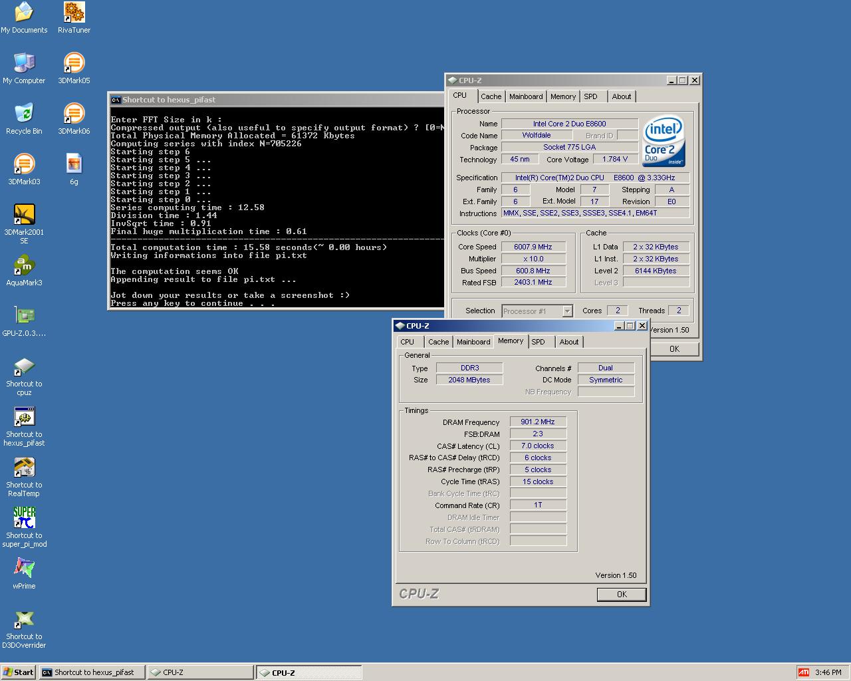Image resolution: width=851 pixels, height=681 pixels.
Task: Click the Intel Core 2 Duo logo in CPU-Z
Action: coord(664,142)
